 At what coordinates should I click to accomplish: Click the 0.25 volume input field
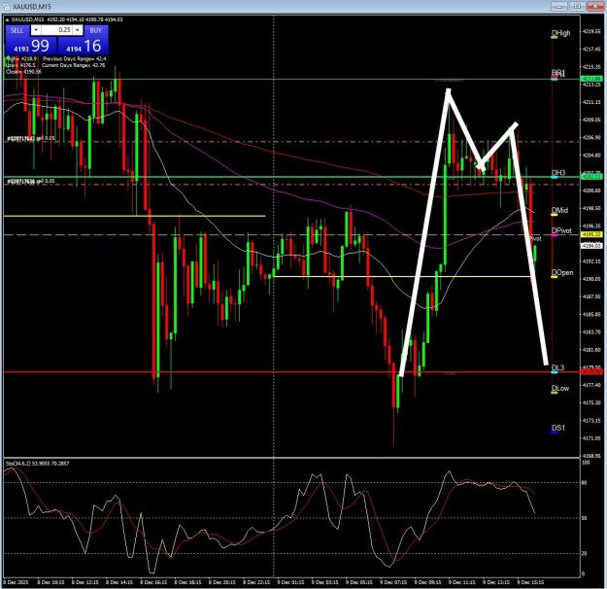point(57,30)
